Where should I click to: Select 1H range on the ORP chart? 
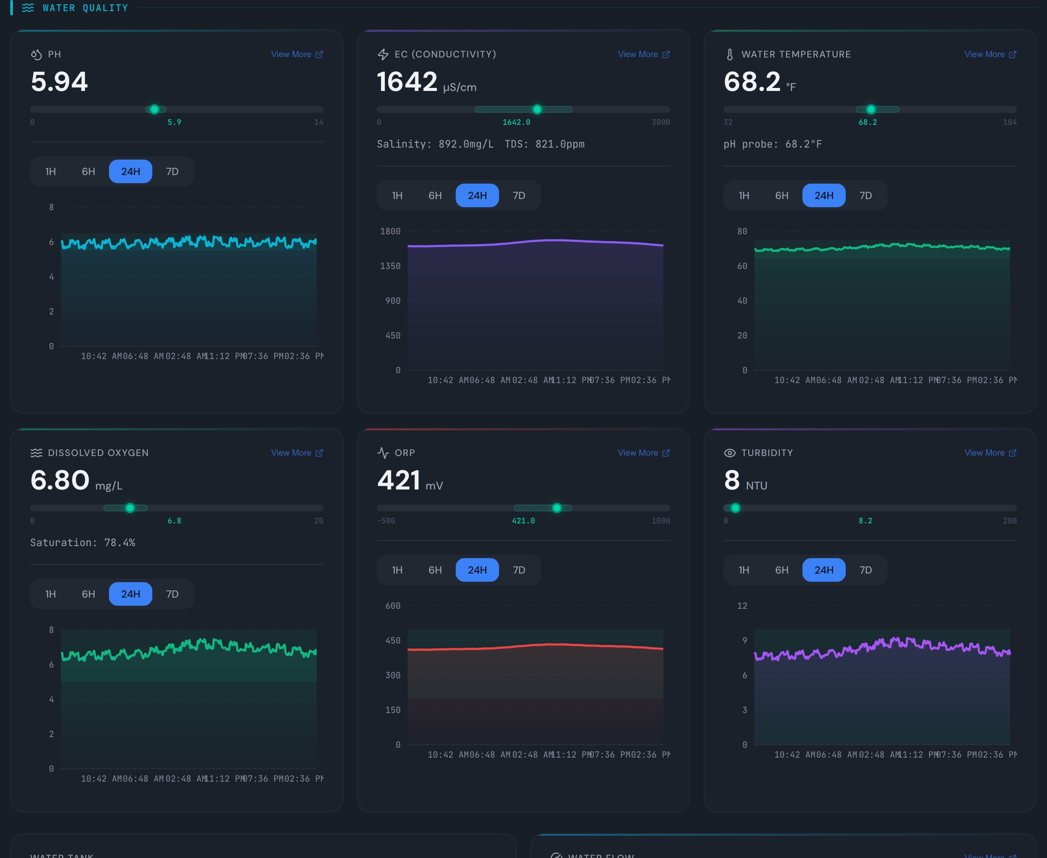click(x=397, y=570)
